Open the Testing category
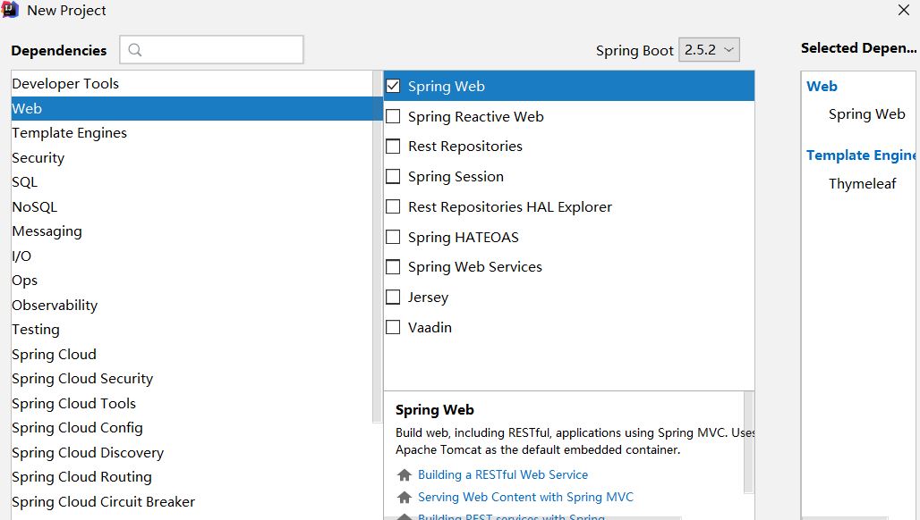This screenshot has width=920, height=520. 192,330
